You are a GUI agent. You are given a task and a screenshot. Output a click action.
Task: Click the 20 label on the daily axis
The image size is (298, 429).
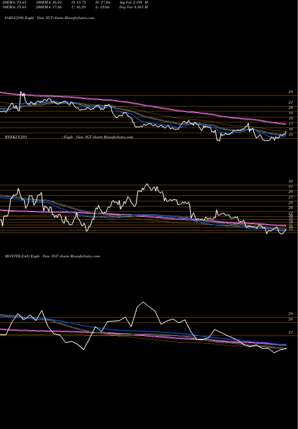click(290, 108)
